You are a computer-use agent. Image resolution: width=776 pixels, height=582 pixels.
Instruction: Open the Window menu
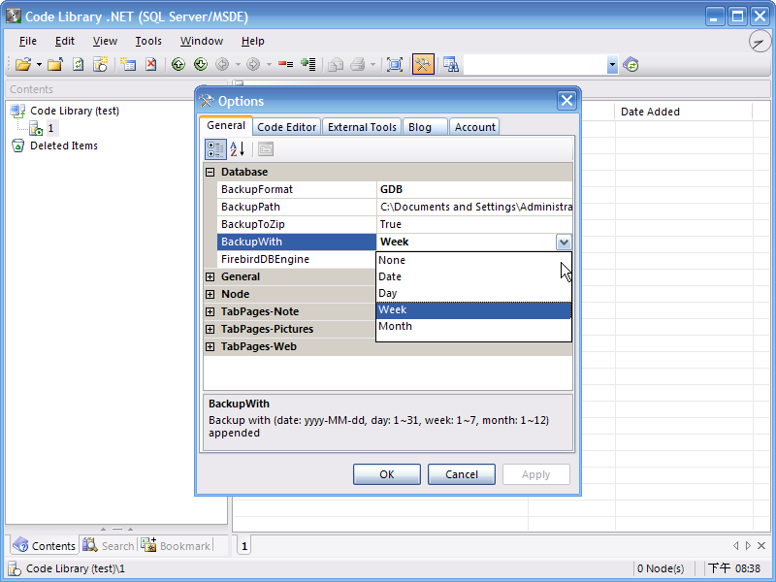click(202, 41)
